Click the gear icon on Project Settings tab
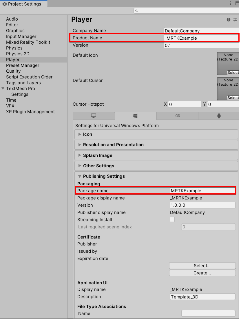Viewport: 241px width, 319px height. tap(4, 4)
